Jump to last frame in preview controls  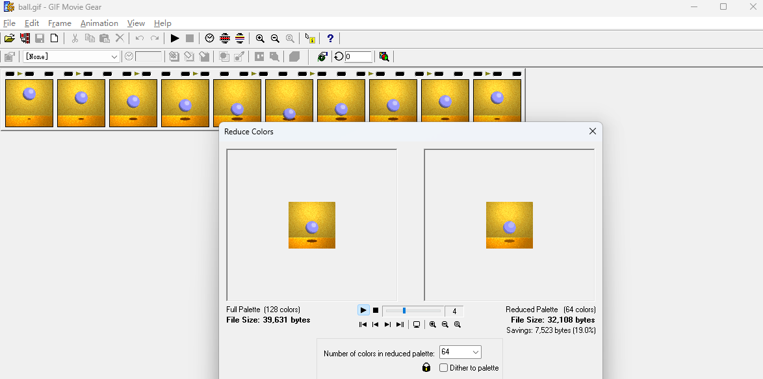click(x=400, y=324)
